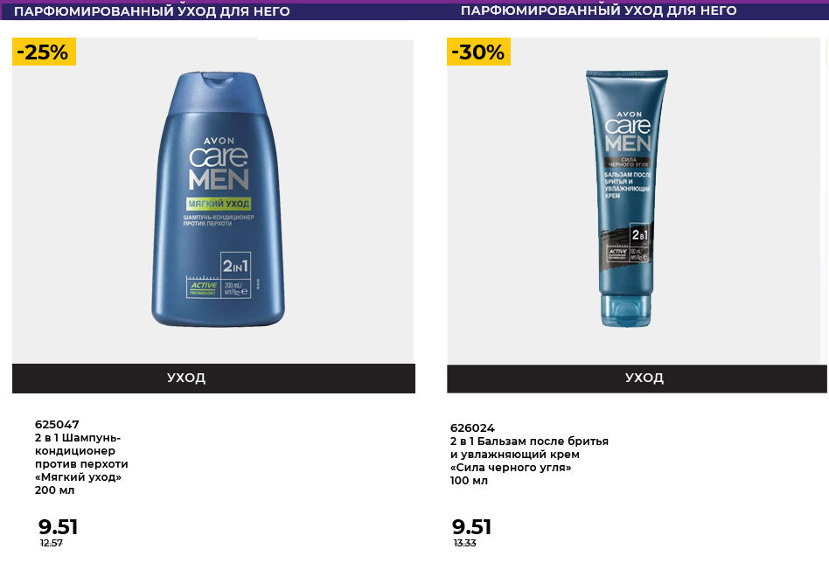Click the 2in1 emblem on shampoo bottle
This screenshot has width=829, height=570.
[x=235, y=266]
